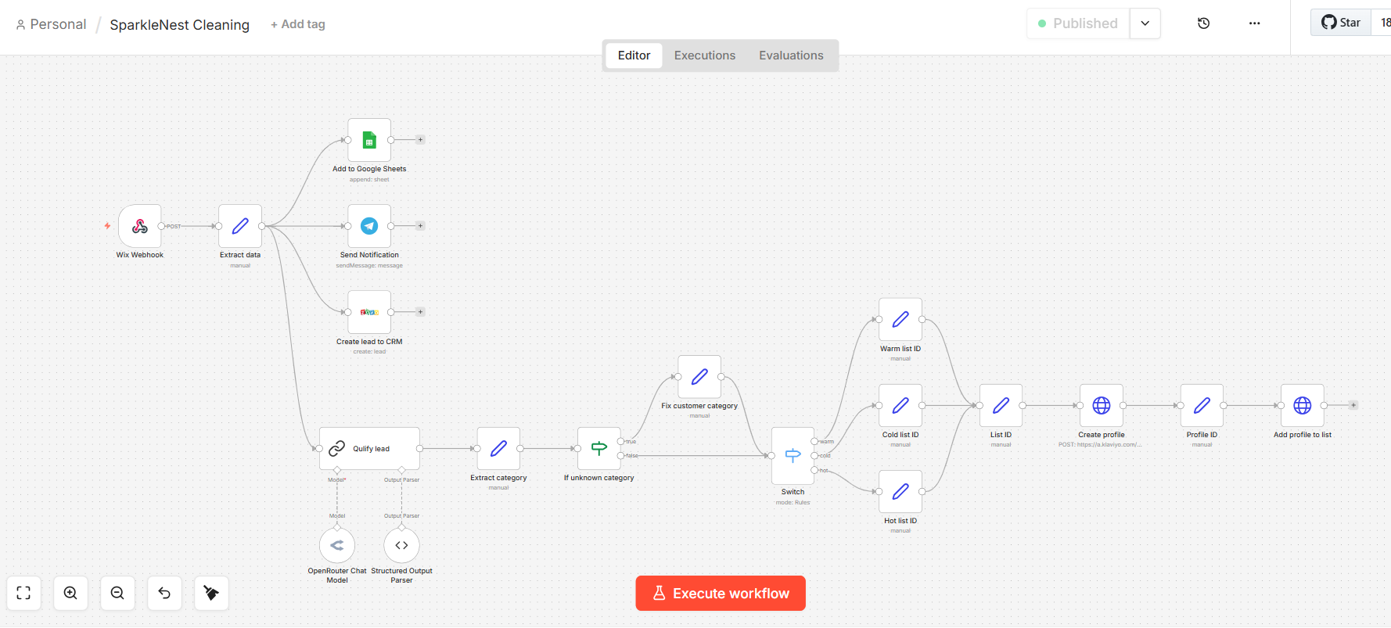Image resolution: width=1391 pixels, height=628 pixels.
Task: Open the three-dot workflow options menu
Action: [x=1255, y=23]
